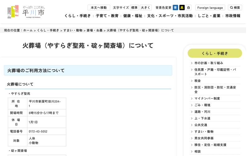The width and height of the screenshot is (249, 156).
Task: Click the phone number 0172-43-5052
Action: [x=38, y=131]
